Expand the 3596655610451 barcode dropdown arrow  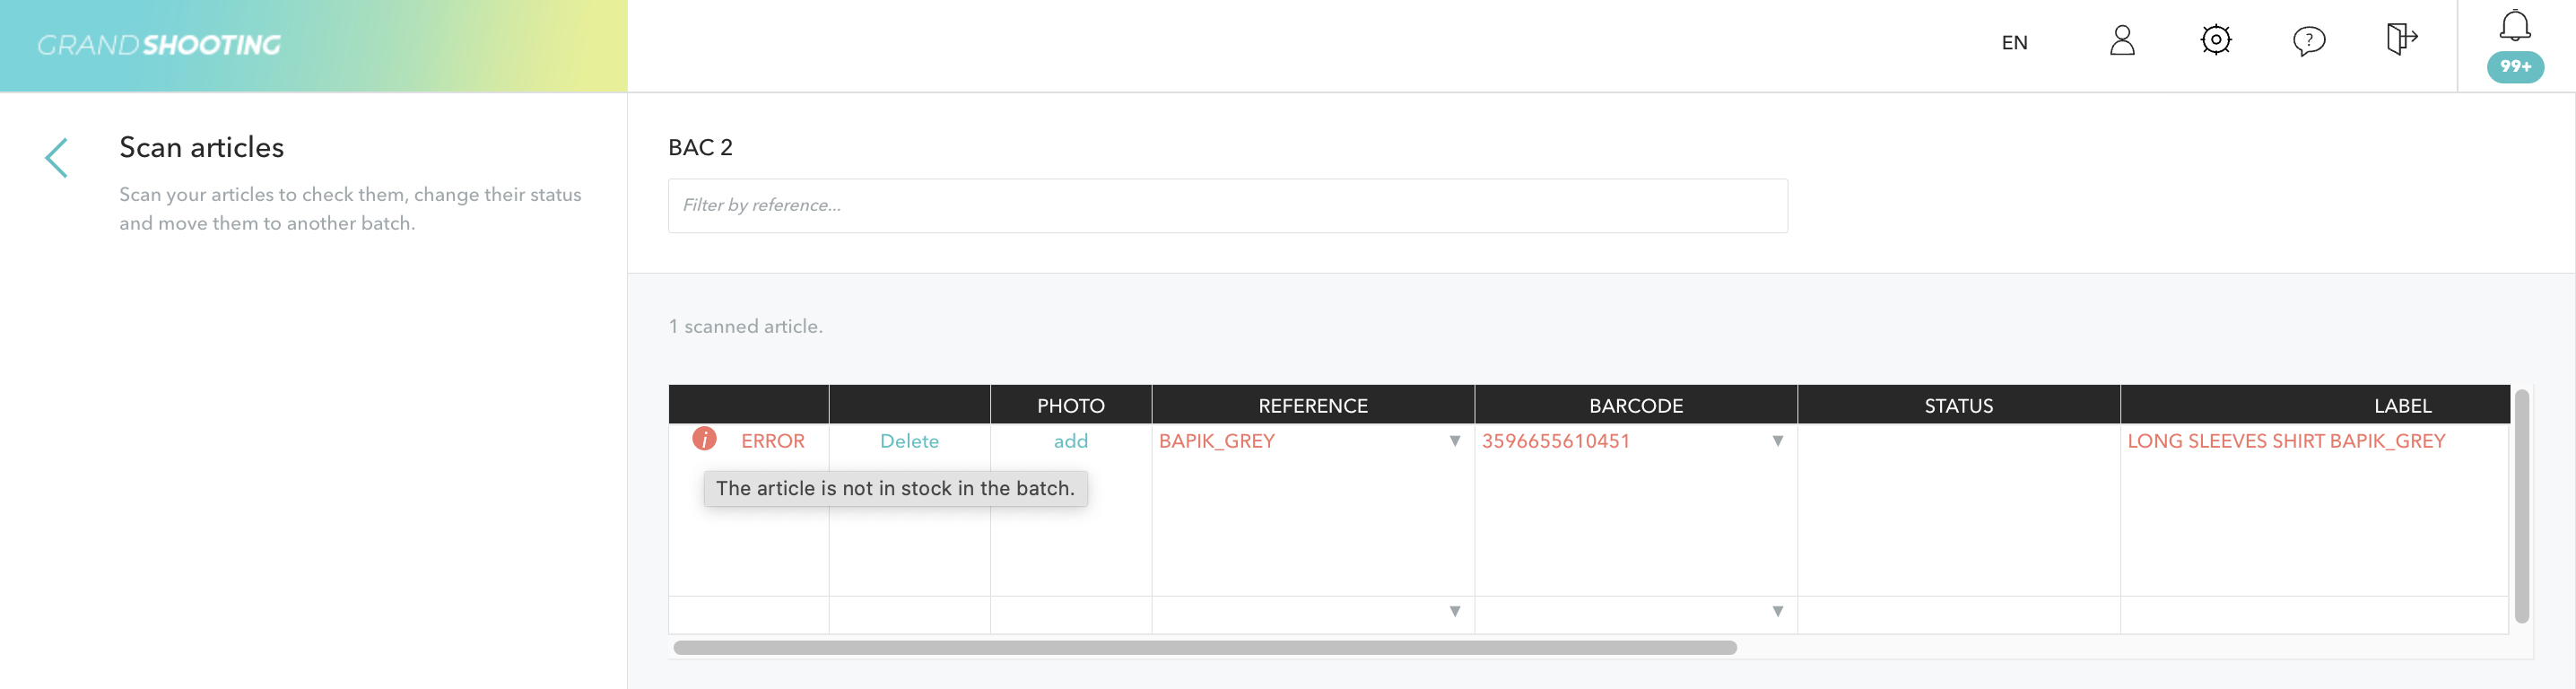(1777, 441)
